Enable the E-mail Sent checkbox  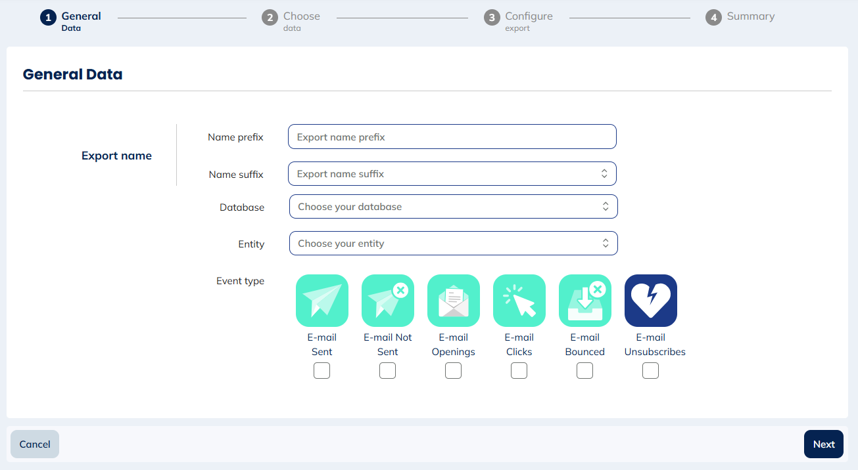[x=322, y=370]
